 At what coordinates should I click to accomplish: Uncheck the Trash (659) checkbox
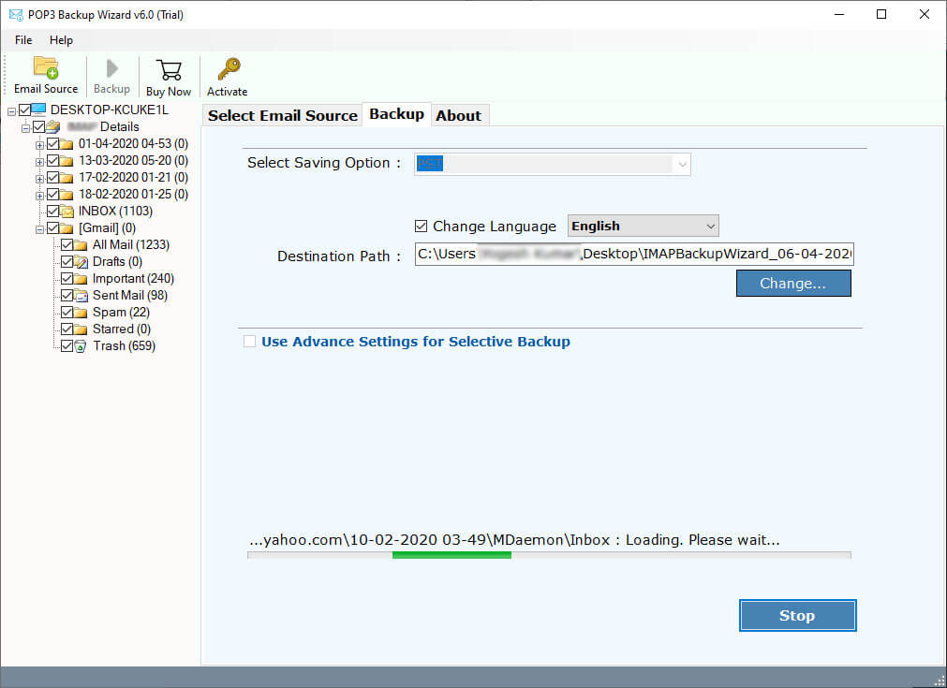click(x=67, y=346)
